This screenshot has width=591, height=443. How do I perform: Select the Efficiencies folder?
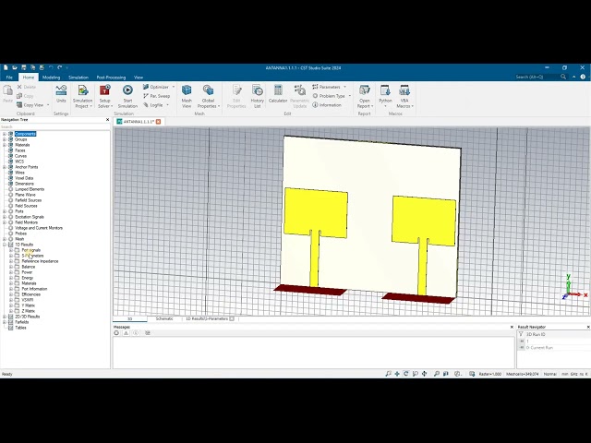[30, 294]
